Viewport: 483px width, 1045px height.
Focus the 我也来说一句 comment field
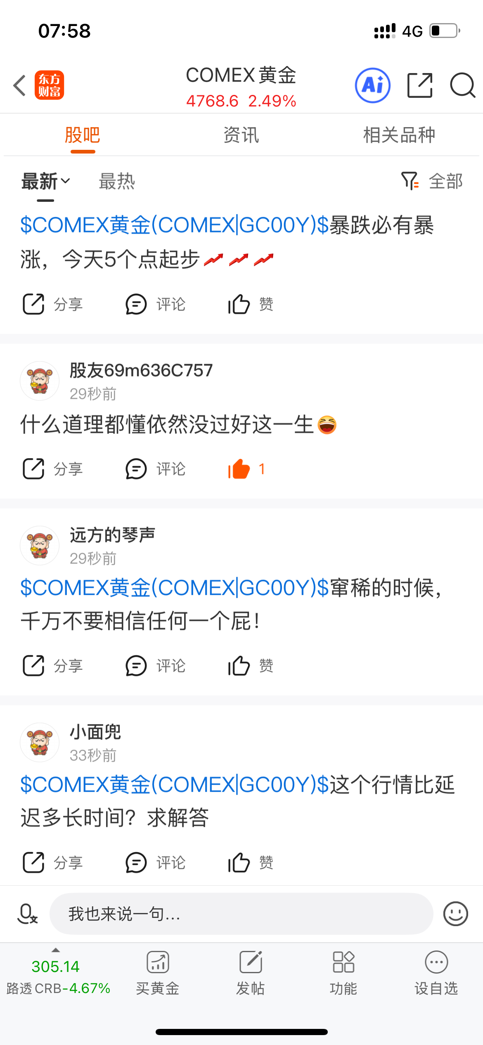pos(241,914)
